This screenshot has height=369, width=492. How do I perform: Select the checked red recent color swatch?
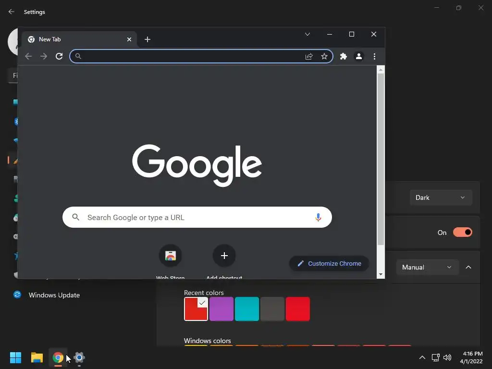196,309
